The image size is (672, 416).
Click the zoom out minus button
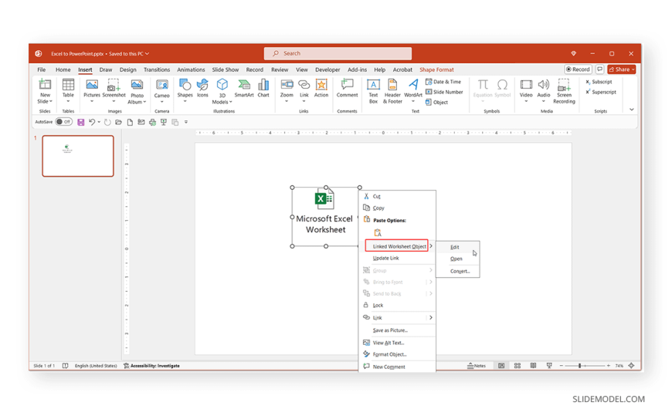coord(561,366)
